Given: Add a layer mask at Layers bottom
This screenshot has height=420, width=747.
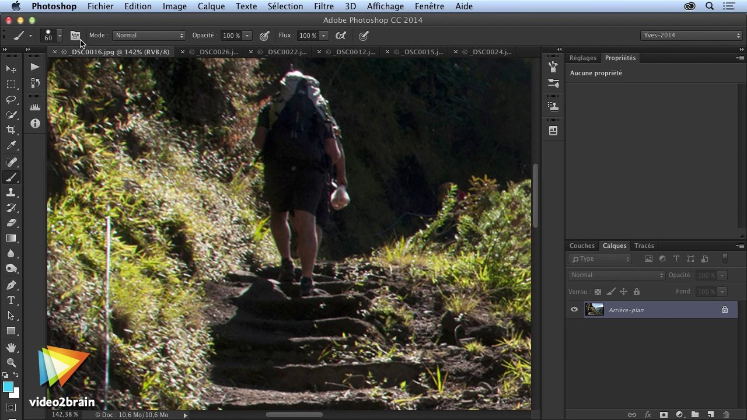Looking at the screenshot, I should click(x=664, y=415).
